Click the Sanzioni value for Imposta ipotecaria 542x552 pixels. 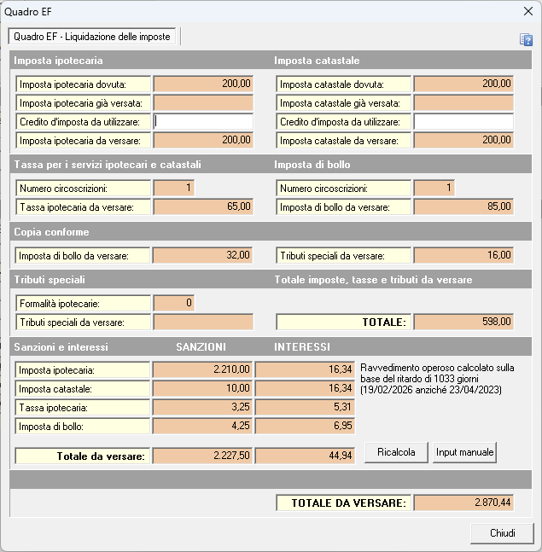(203, 369)
